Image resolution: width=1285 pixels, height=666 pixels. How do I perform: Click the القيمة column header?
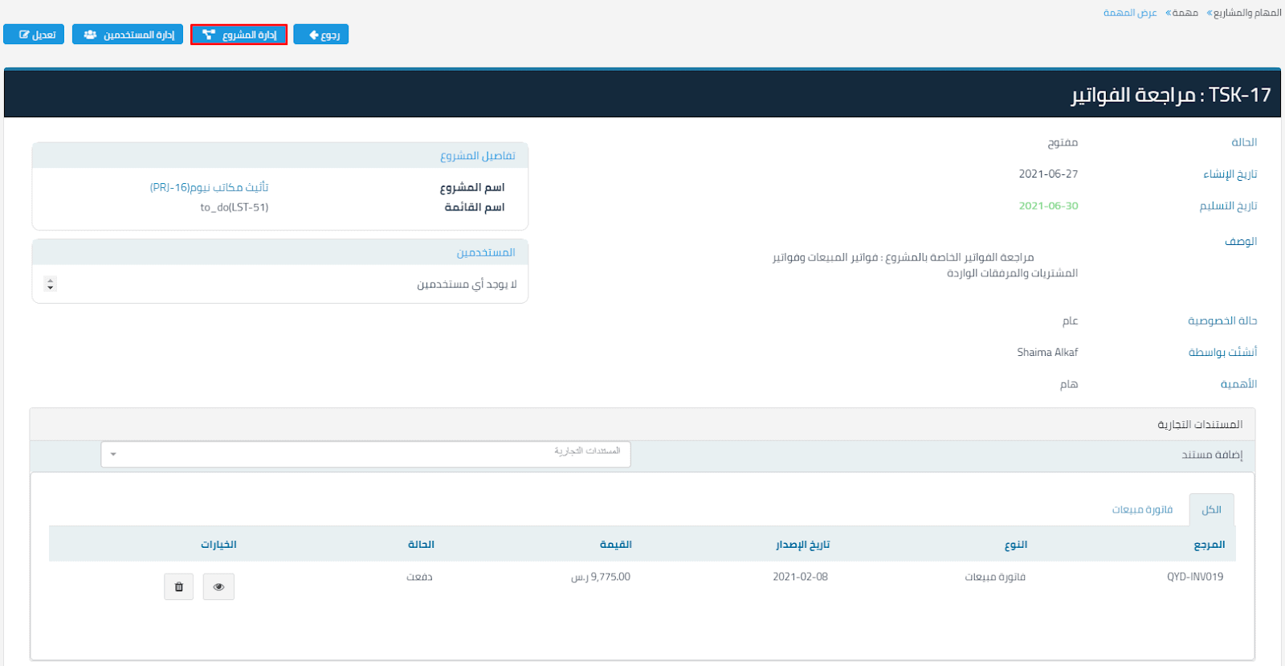pos(615,545)
